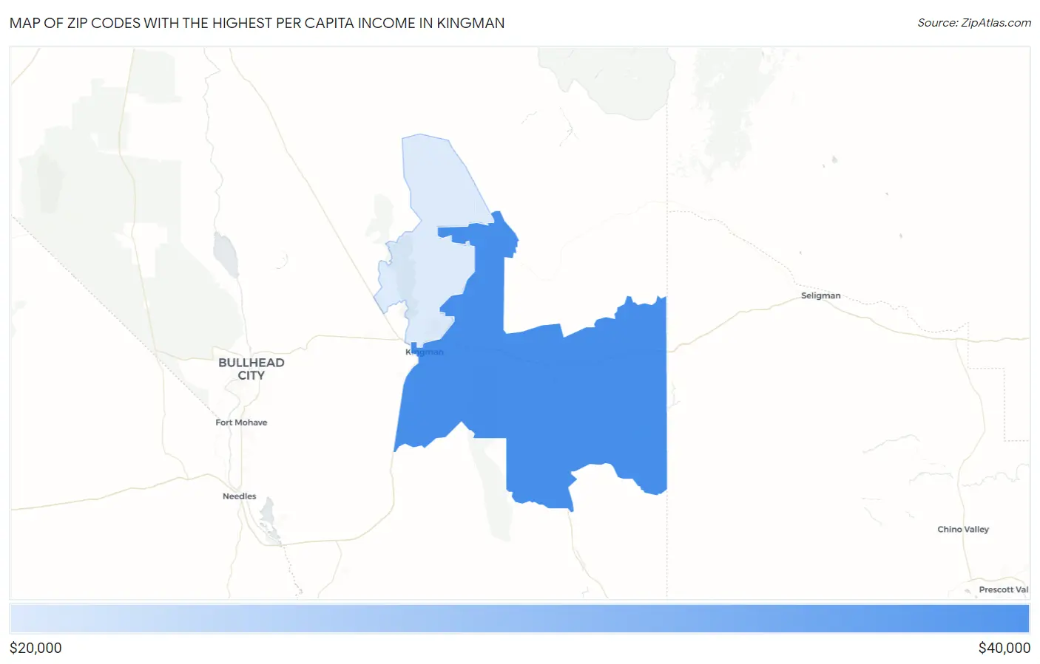This screenshot has height=664, width=1040.
Task: Click the Chino Valley map label
Action: click(x=963, y=530)
